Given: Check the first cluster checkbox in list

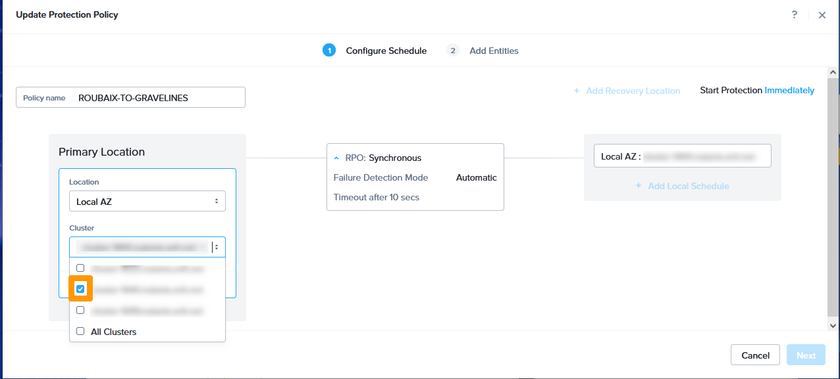Looking at the screenshot, I should coord(80,268).
